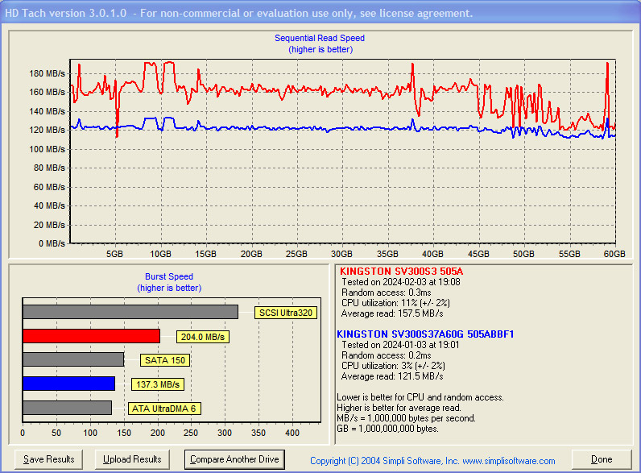Click the ATA UltraDMA 6 yellow label
Viewport: 641px width, 473px height.
click(163, 409)
